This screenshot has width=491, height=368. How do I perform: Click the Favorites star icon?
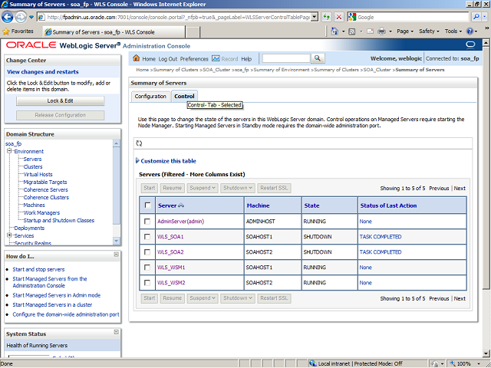[6, 31]
